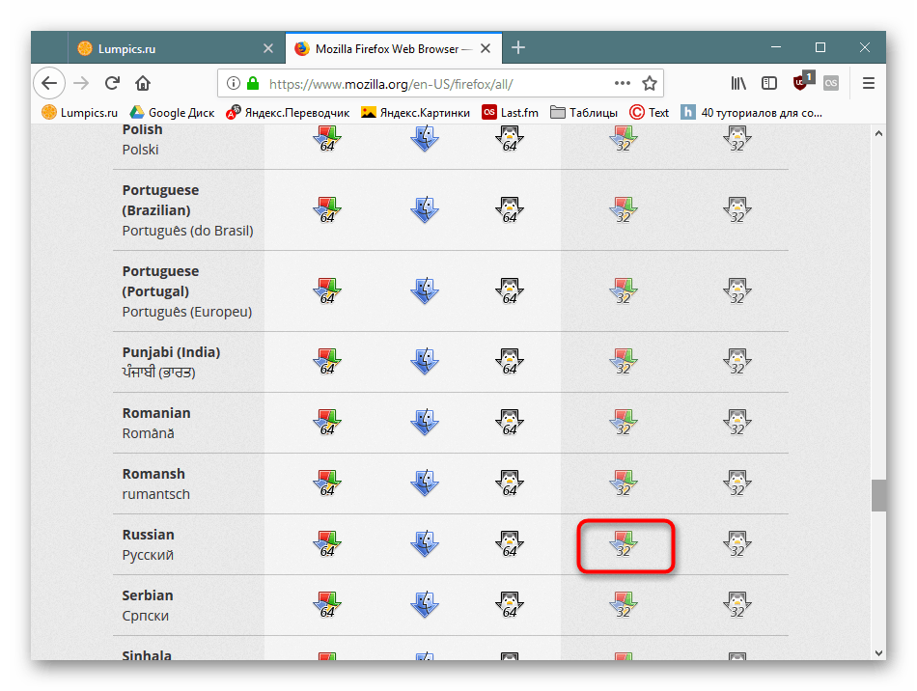917x691 pixels.
Task: Download Portuguese (Portugal) Windows 64-bit build
Action: (x=327, y=290)
